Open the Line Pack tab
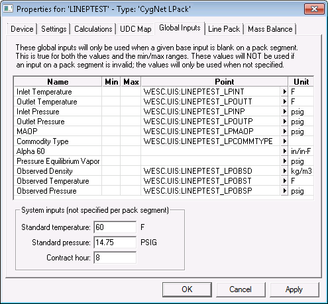328x304 pixels. pos(224,29)
